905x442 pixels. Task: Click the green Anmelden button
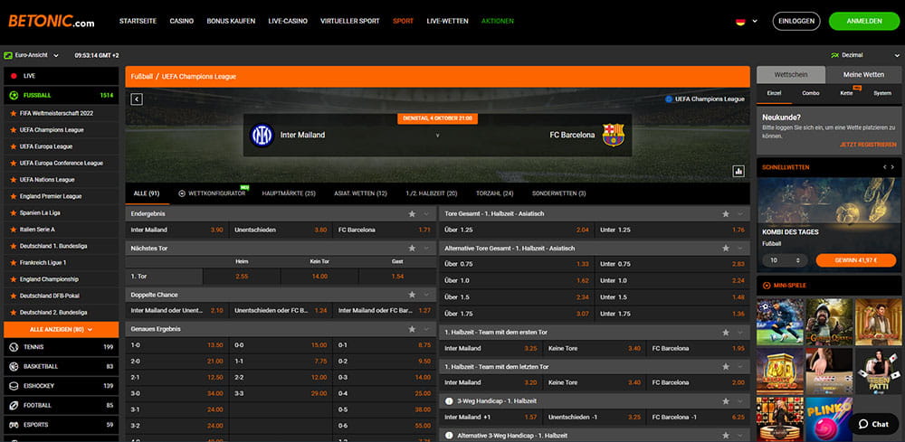pos(864,22)
